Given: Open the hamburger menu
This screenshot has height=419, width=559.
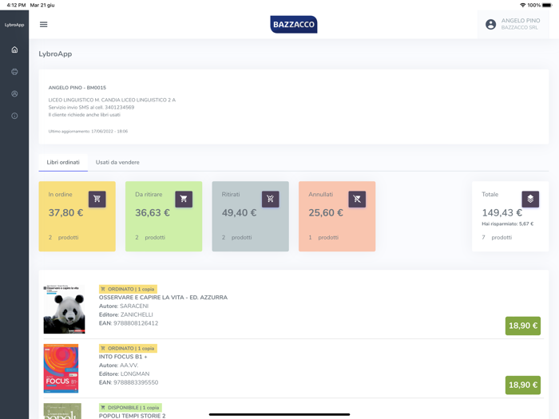Looking at the screenshot, I should coord(43,24).
